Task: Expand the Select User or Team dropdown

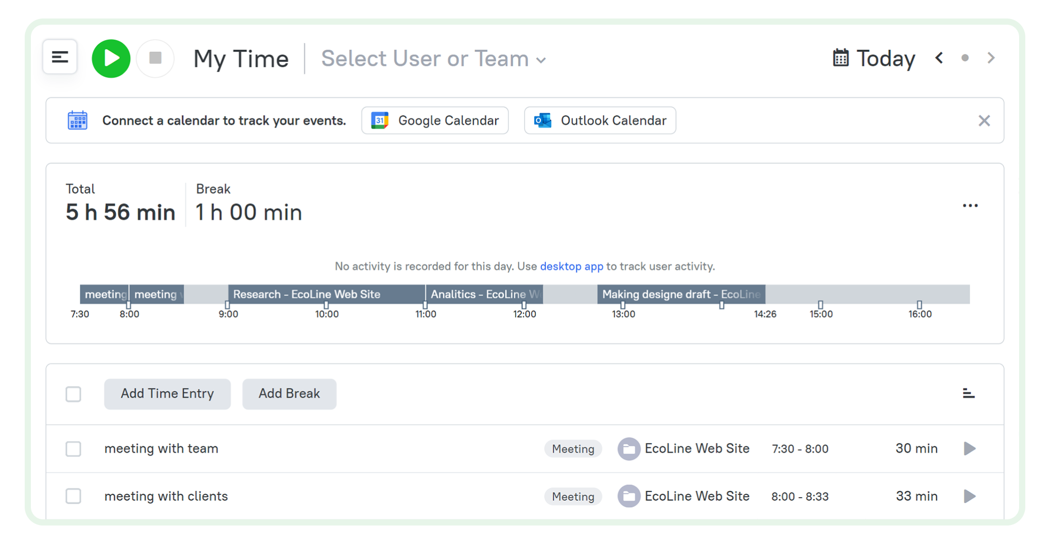Action: click(433, 59)
